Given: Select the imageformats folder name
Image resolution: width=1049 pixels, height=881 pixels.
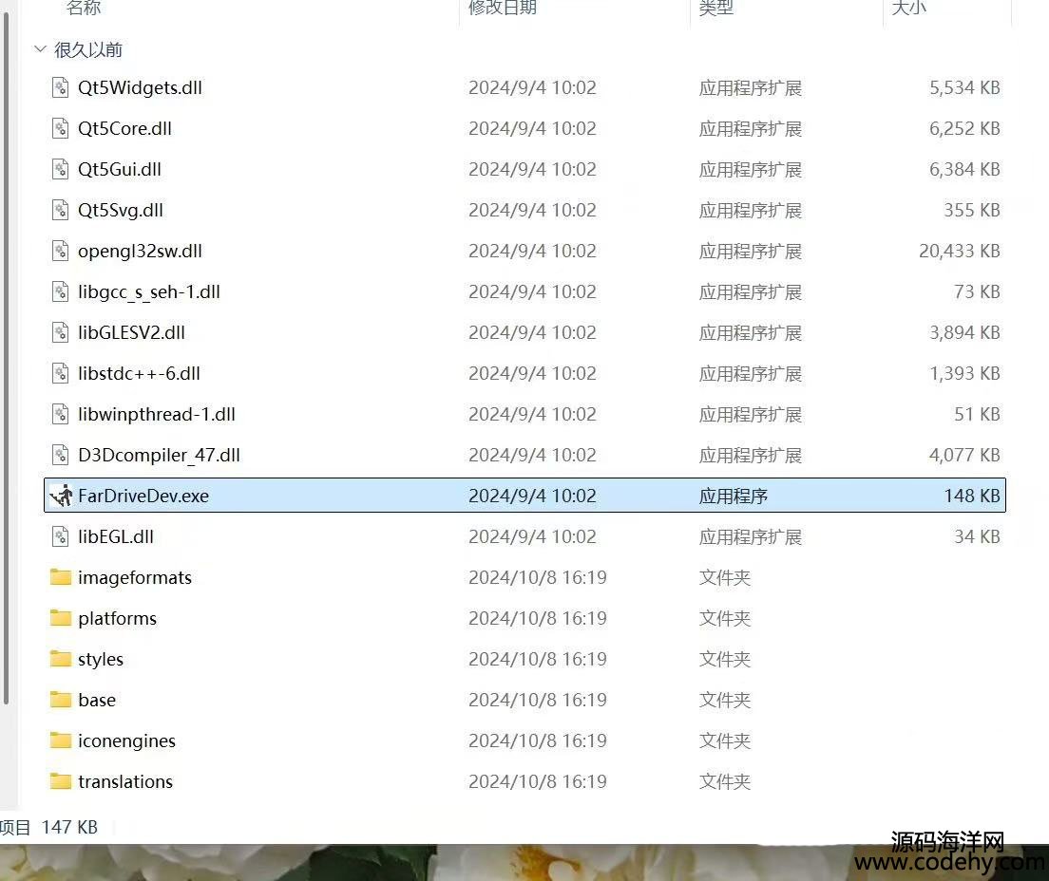Looking at the screenshot, I should pos(135,577).
